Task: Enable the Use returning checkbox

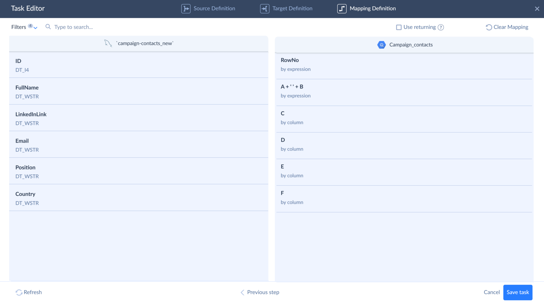Action: point(399,27)
